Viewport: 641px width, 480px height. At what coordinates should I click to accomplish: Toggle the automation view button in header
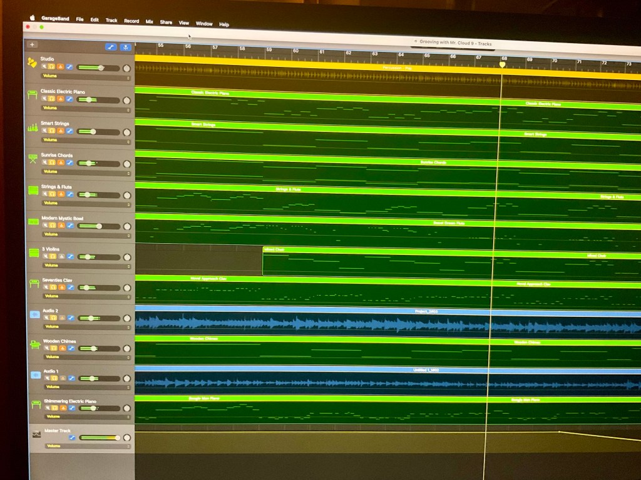(110, 47)
